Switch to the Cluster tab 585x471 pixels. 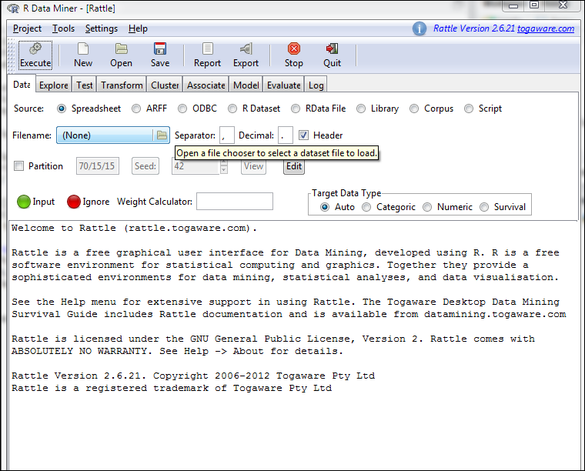click(x=165, y=85)
